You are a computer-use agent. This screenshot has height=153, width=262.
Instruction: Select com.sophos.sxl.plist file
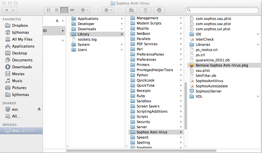[224, 29]
